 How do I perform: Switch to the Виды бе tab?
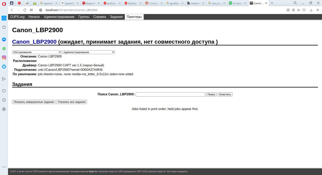pos(91,3)
